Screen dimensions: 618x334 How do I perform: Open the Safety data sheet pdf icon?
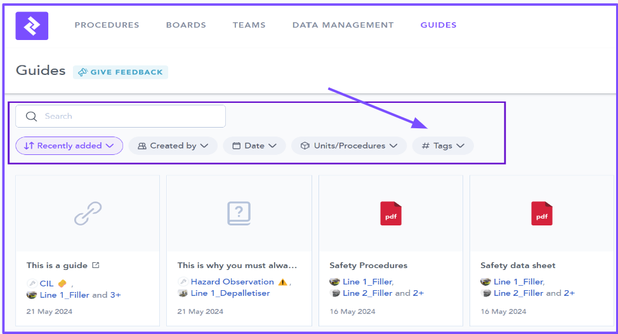pyautogui.click(x=542, y=213)
